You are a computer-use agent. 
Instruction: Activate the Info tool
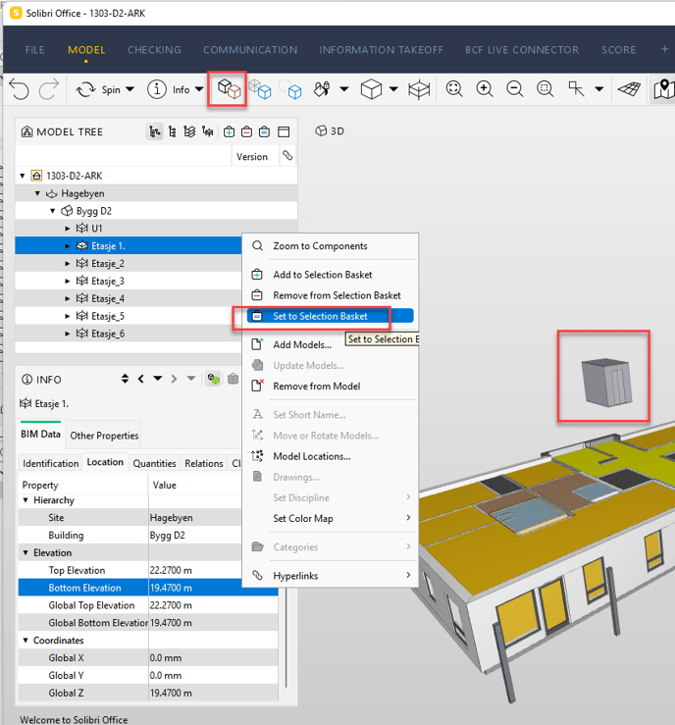tap(169, 89)
